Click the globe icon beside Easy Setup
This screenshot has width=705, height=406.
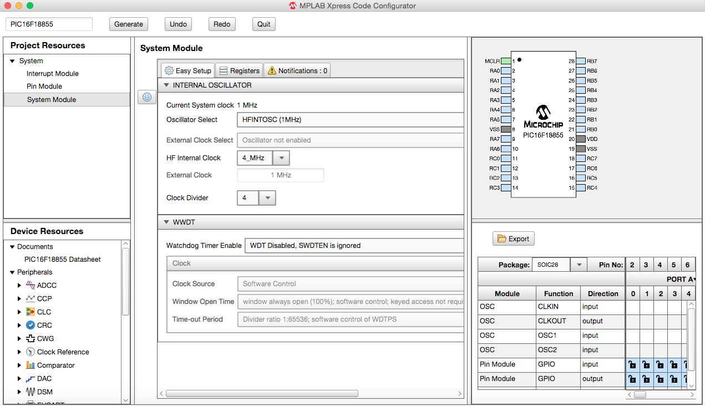146,97
